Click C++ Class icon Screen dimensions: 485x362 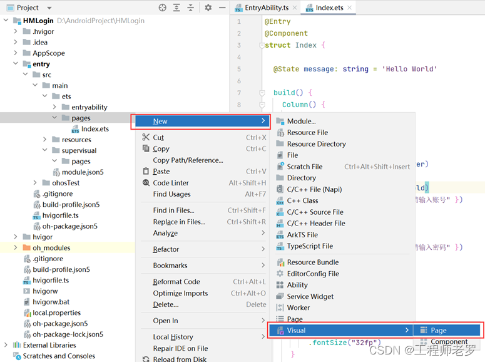click(x=280, y=200)
